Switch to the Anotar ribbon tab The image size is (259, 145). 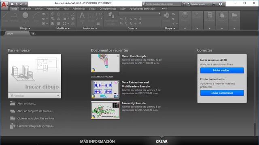(39, 9)
